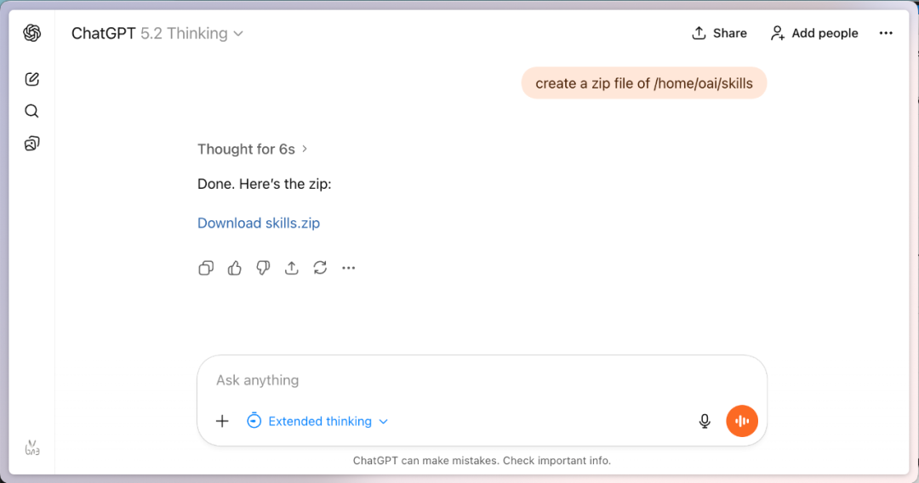The height and width of the screenshot is (483, 919).
Task: Click the Add people button
Action: (814, 33)
